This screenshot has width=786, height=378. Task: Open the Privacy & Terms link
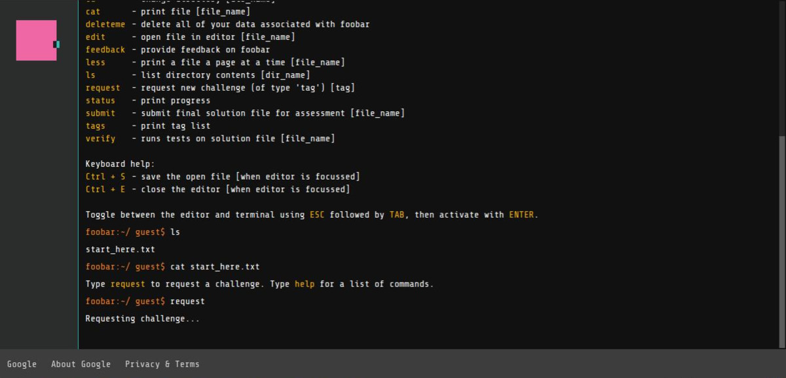coord(162,364)
